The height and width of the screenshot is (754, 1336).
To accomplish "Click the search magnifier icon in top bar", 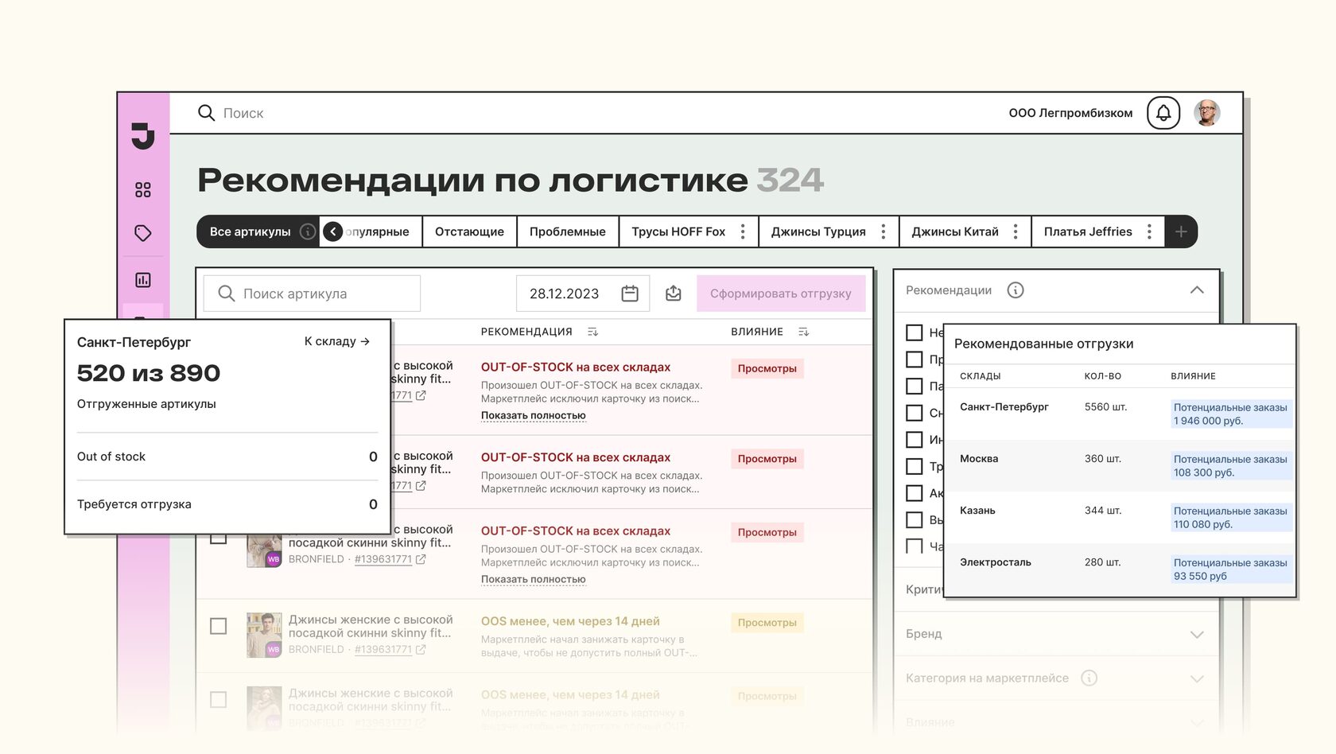I will [x=206, y=113].
